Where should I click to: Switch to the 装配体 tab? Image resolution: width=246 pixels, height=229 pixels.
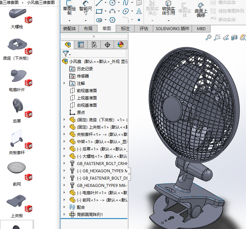click(69, 29)
